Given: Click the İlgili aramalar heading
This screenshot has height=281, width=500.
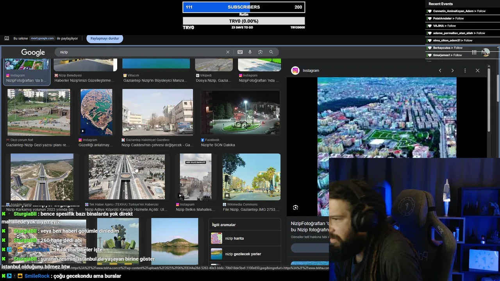Looking at the screenshot, I should (224, 225).
